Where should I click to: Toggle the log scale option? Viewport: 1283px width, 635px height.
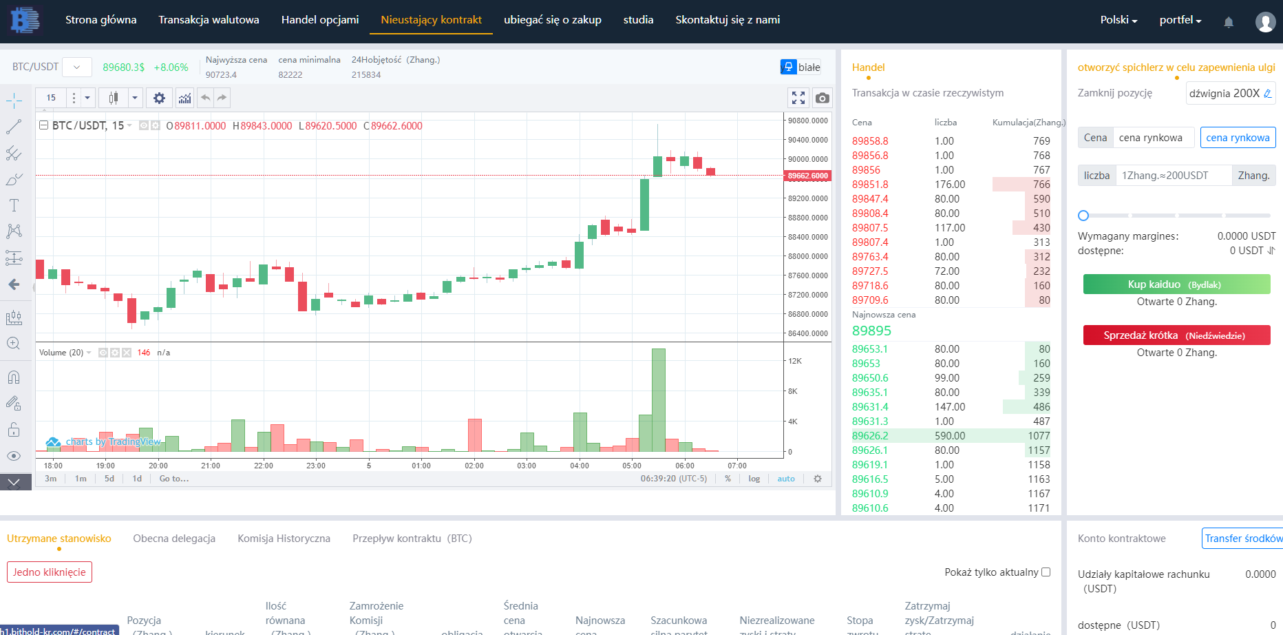tap(754, 479)
